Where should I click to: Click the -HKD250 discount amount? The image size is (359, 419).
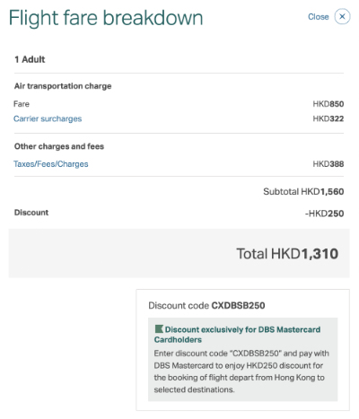[324, 214]
